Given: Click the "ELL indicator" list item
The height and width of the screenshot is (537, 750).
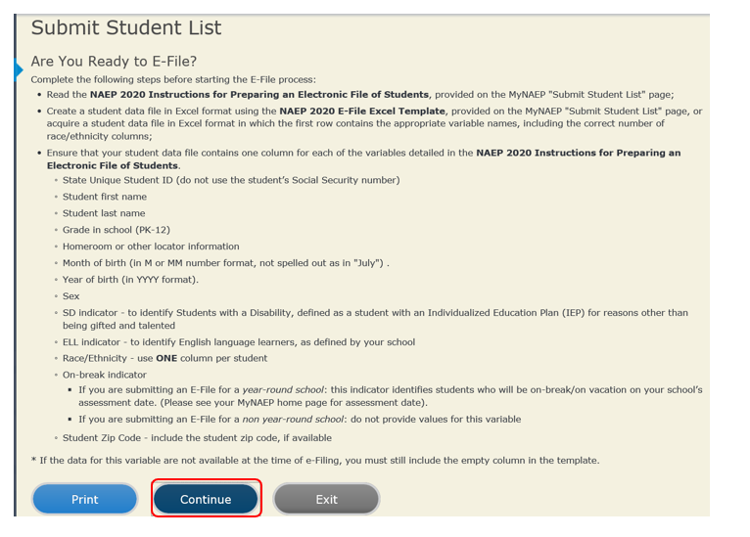Looking at the screenshot, I should pos(239,342).
